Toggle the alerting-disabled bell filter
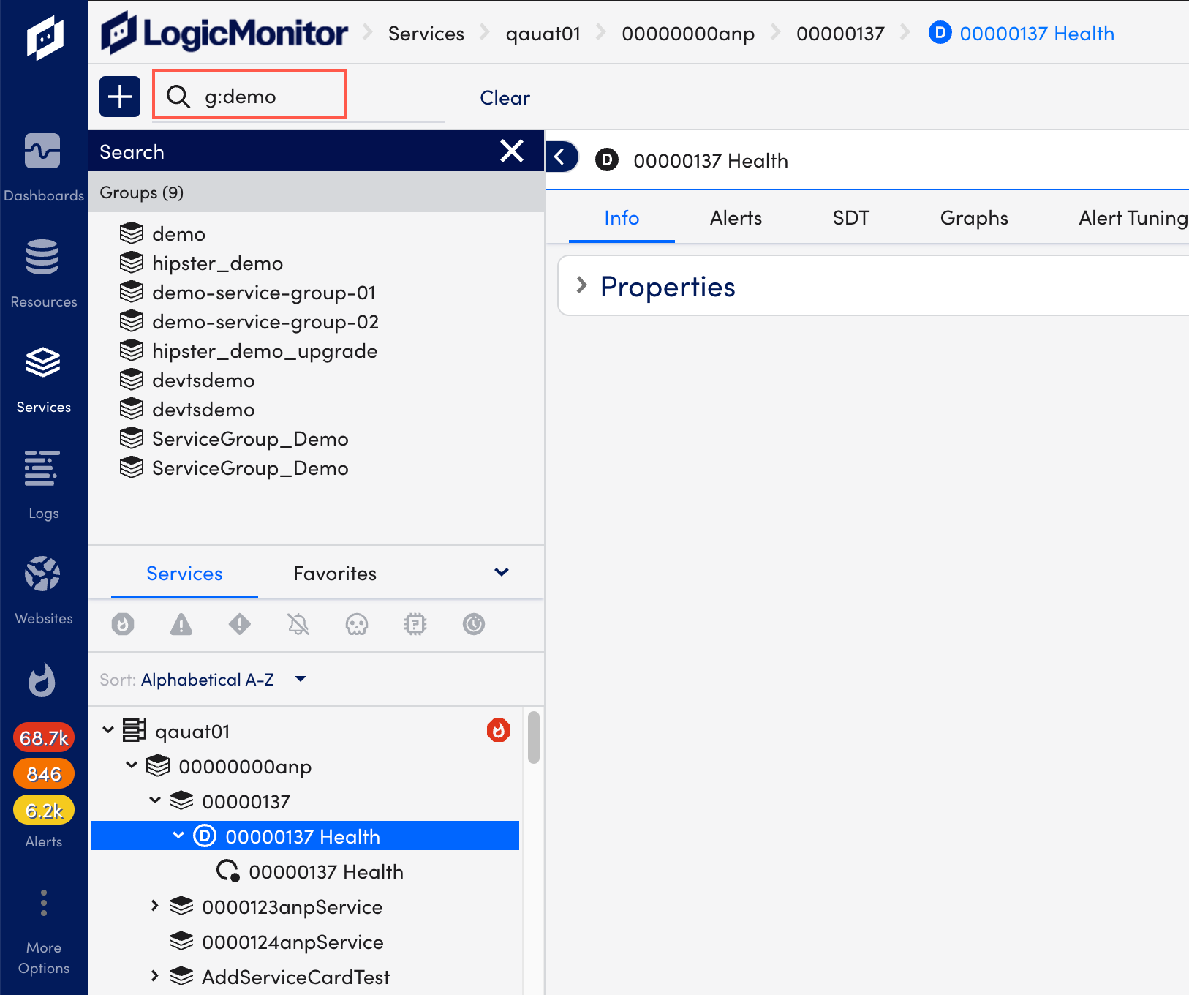Screen dimensions: 1189x995 pyautogui.click(x=298, y=625)
